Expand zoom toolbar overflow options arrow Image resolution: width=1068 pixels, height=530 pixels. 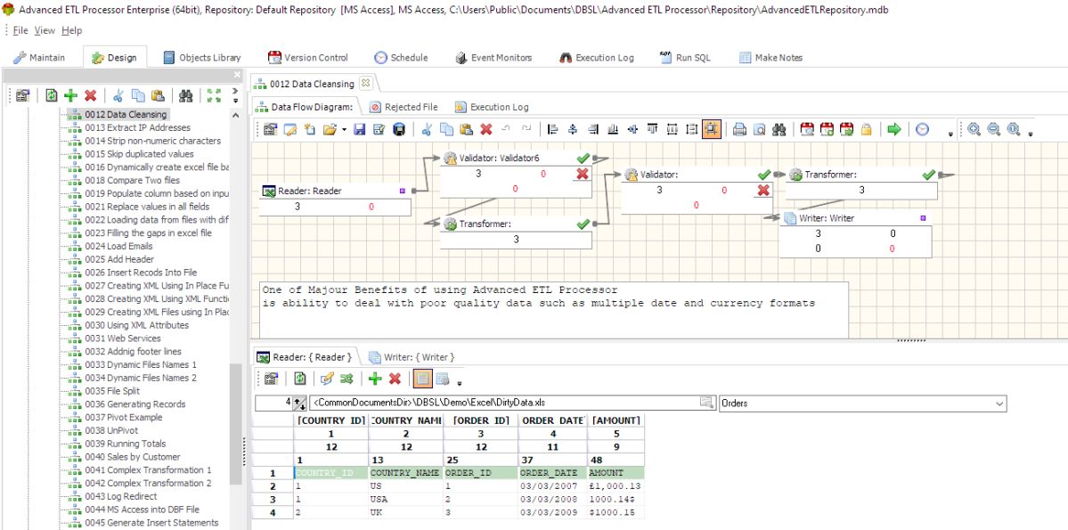(1031, 134)
